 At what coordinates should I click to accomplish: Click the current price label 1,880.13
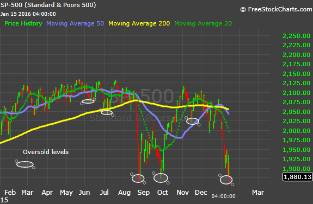(x=297, y=177)
